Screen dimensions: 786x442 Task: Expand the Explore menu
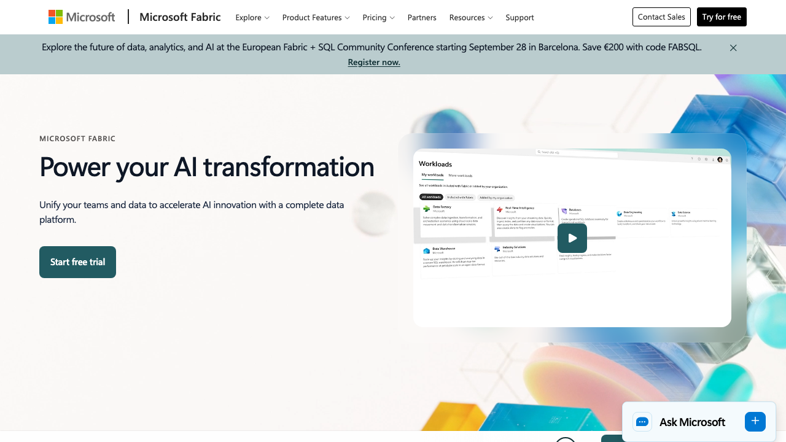click(x=252, y=17)
